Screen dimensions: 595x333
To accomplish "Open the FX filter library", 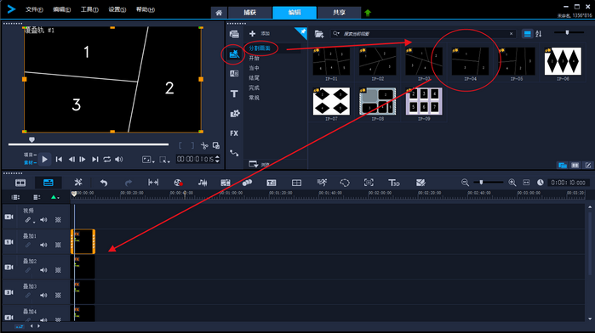I will click(x=234, y=133).
